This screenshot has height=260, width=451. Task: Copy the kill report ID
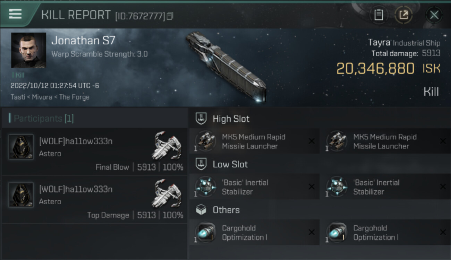[x=170, y=16]
